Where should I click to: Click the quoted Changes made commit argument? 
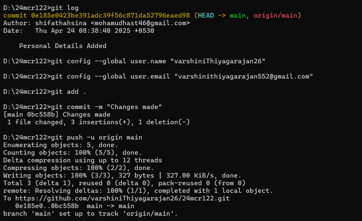pyautogui.click(x=134, y=107)
